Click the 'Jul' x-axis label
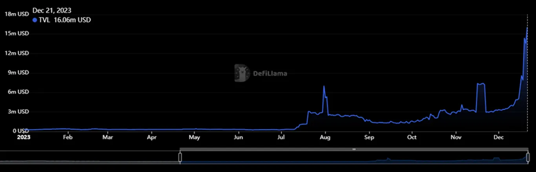Viewport: 536px width, 172px height. click(281, 137)
